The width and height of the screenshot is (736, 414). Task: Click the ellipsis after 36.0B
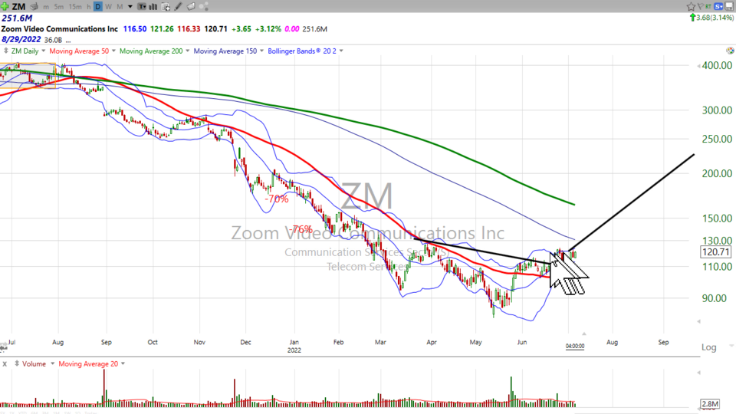coord(68,41)
